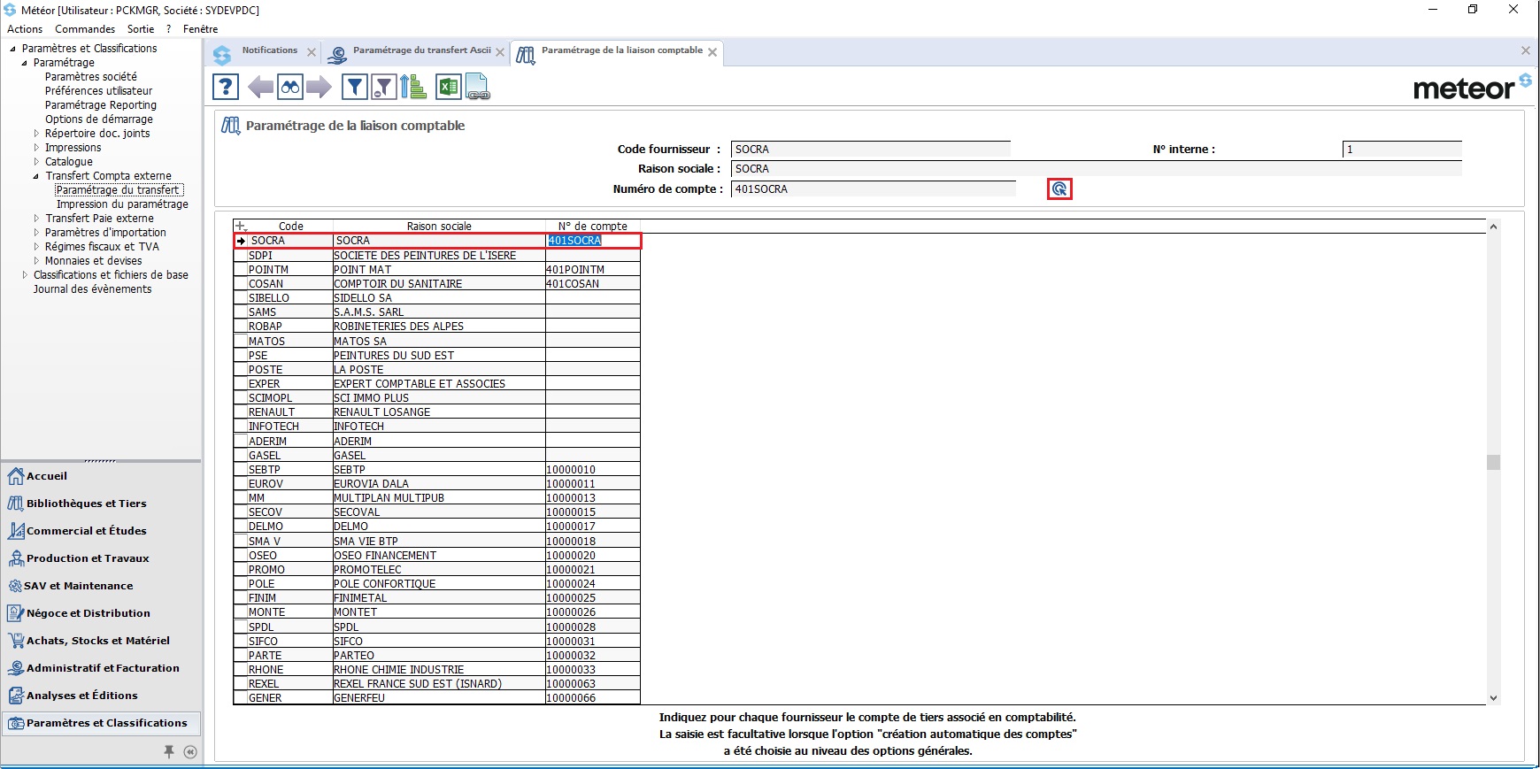Switch to the Notifications tab
This screenshot has height=769, width=1540.
click(x=269, y=50)
